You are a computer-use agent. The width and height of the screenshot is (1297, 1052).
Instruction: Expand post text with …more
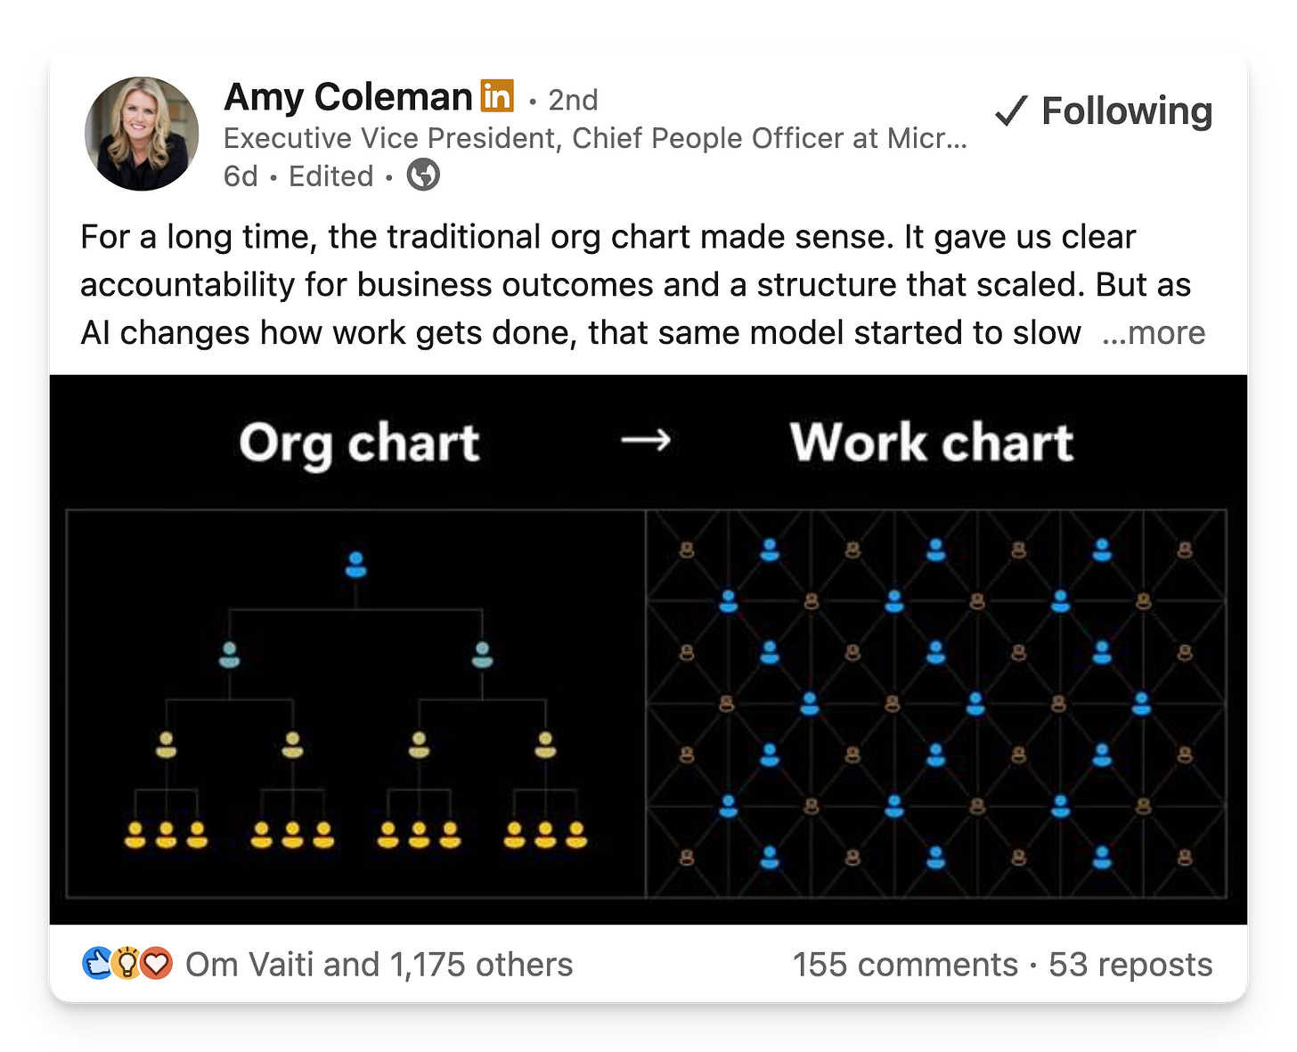coord(1154,332)
